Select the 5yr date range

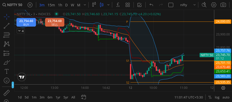tap(66, 97)
